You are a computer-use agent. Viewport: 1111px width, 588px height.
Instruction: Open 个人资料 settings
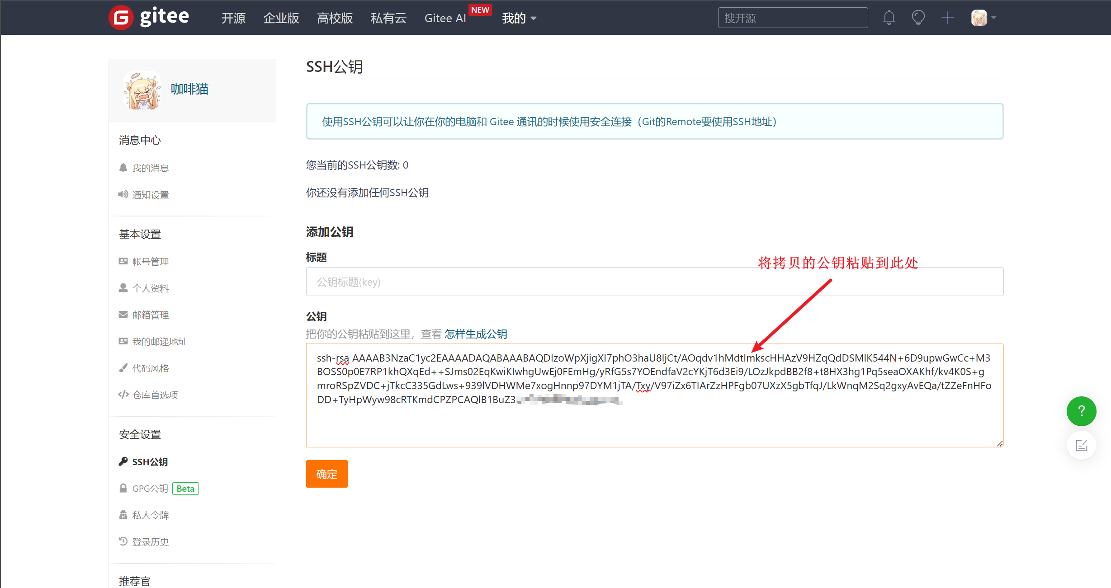click(150, 288)
